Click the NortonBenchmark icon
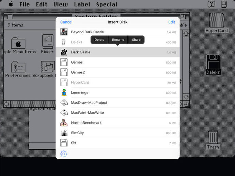235x176 pixels. (64, 123)
